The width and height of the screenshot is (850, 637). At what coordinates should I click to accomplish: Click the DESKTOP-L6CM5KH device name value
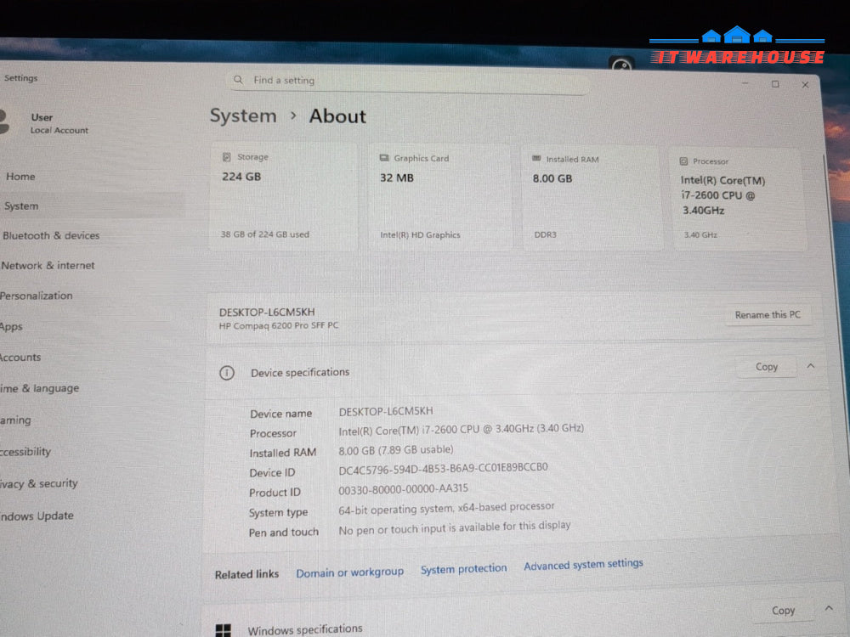pyautogui.click(x=386, y=412)
